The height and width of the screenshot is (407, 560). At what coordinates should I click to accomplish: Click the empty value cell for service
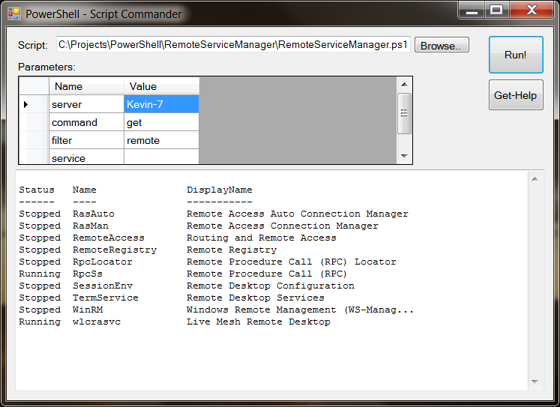[x=161, y=157]
